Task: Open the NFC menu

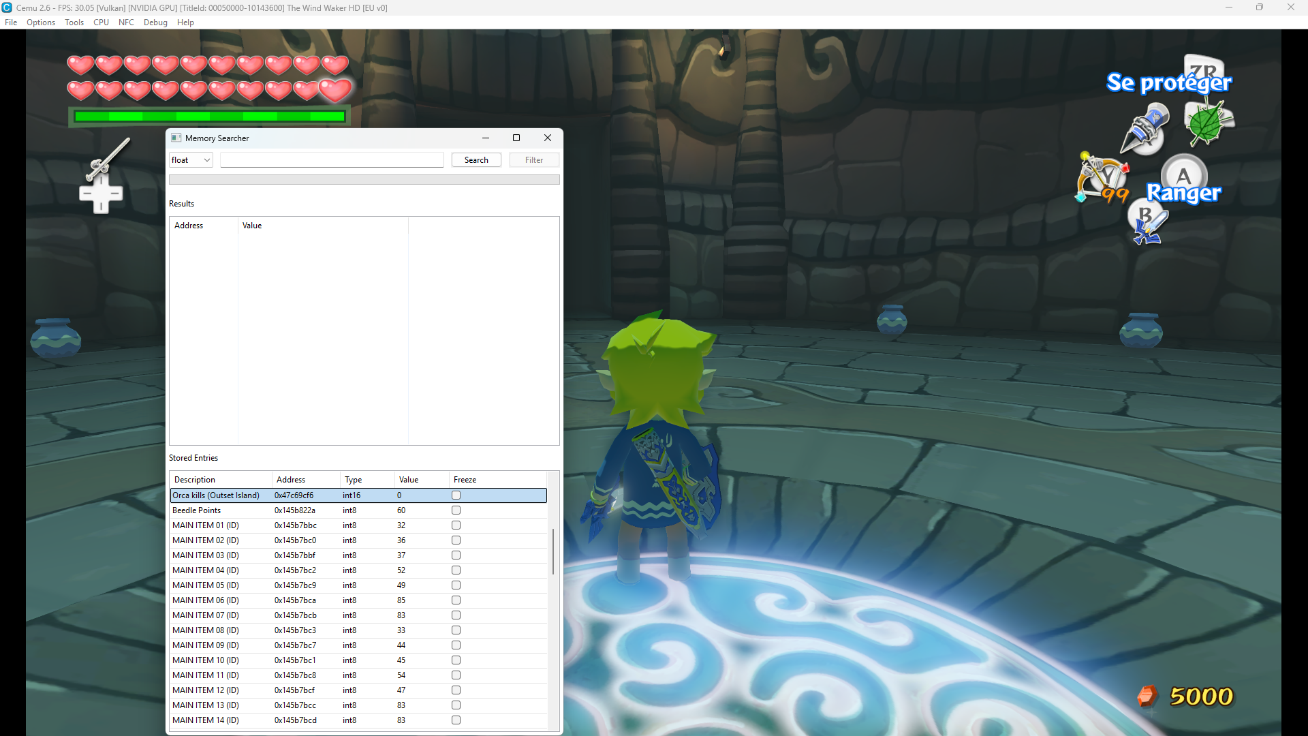Action: (x=126, y=22)
